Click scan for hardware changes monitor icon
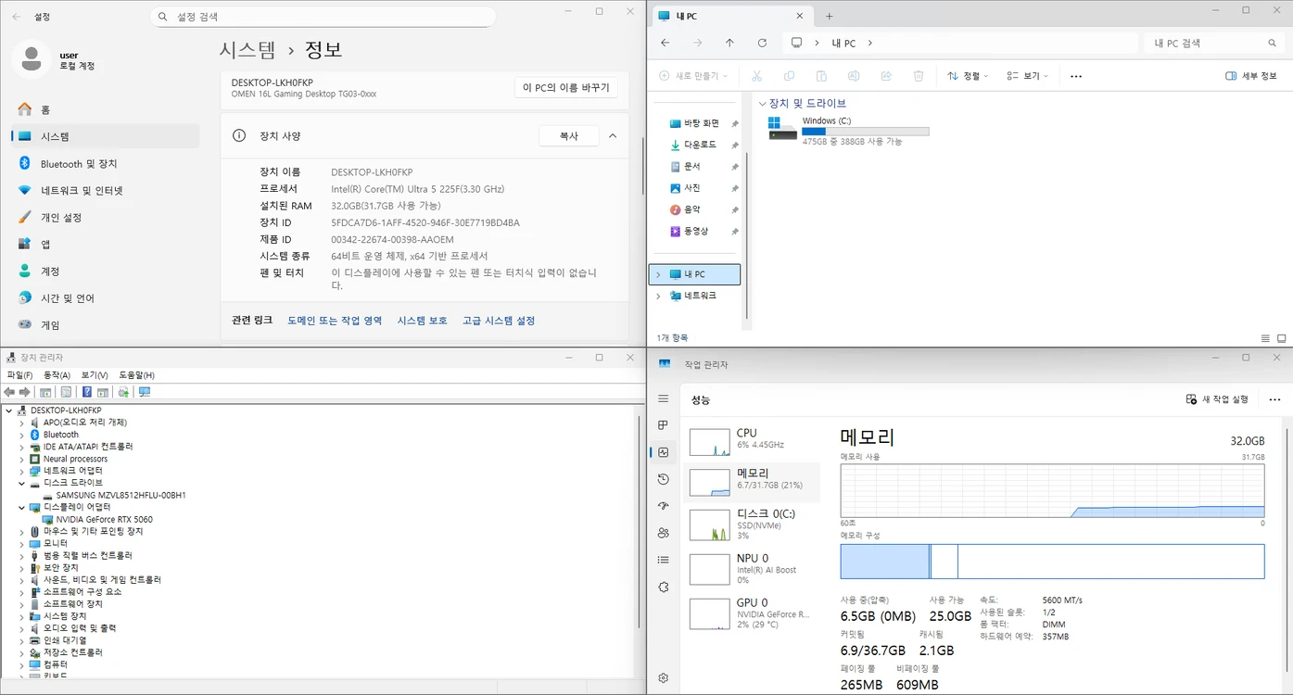The height and width of the screenshot is (695, 1293). point(144,392)
